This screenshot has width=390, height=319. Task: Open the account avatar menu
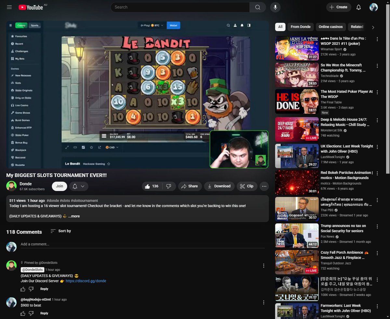373,7
